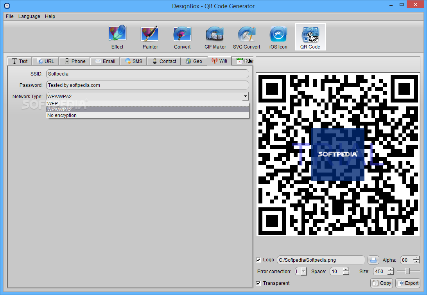Click the SSID input field

[147, 74]
